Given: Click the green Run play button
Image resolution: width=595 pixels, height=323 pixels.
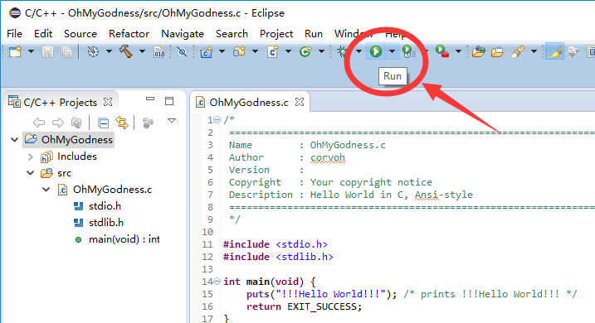Looking at the screenshot, I should click(376, 51).
